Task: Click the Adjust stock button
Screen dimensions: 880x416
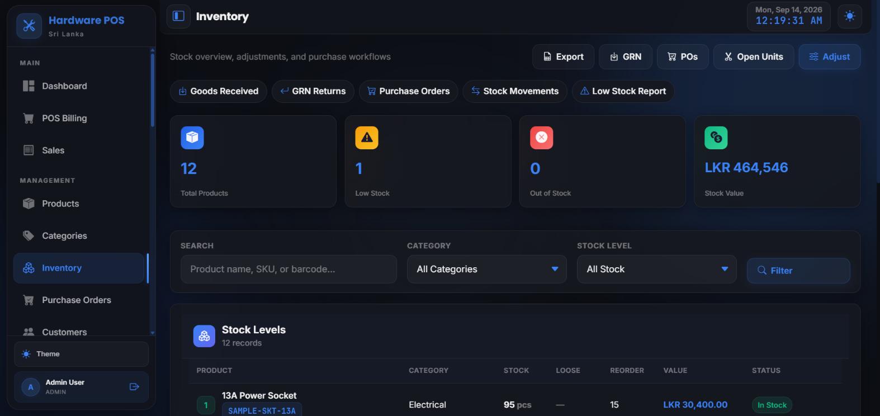Action: [x=830, y=56]
